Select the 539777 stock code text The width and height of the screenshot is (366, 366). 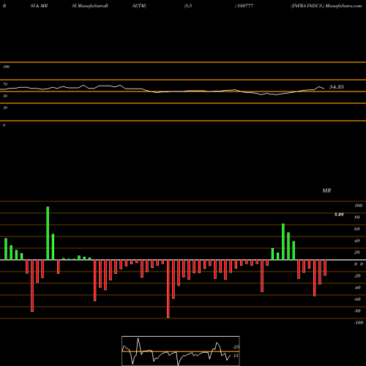[244, 6]
